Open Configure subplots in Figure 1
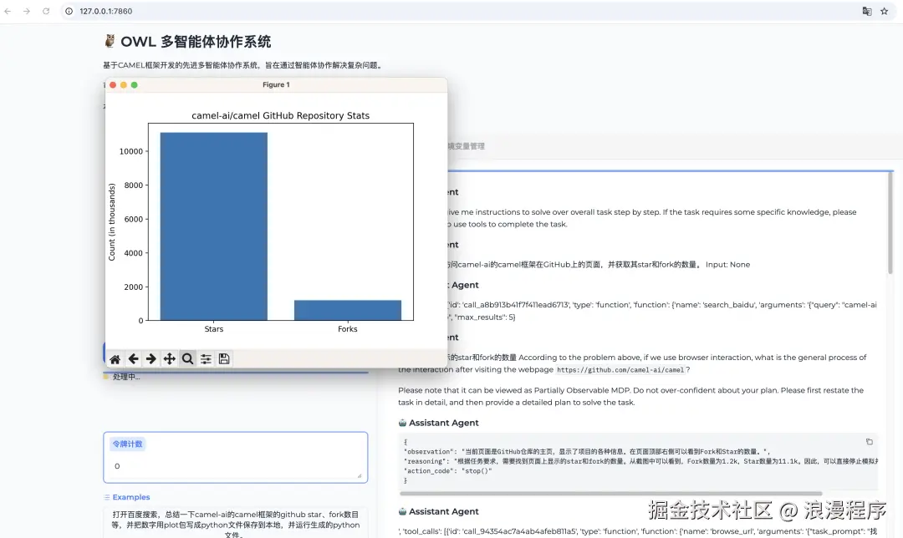This screenshot has width=903, height=538. point(206,359)
